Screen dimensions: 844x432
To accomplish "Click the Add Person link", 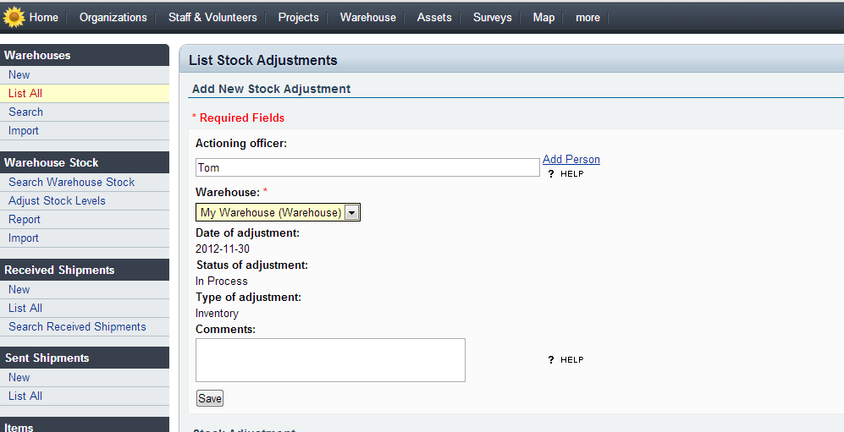I will [x=571, y=159].
